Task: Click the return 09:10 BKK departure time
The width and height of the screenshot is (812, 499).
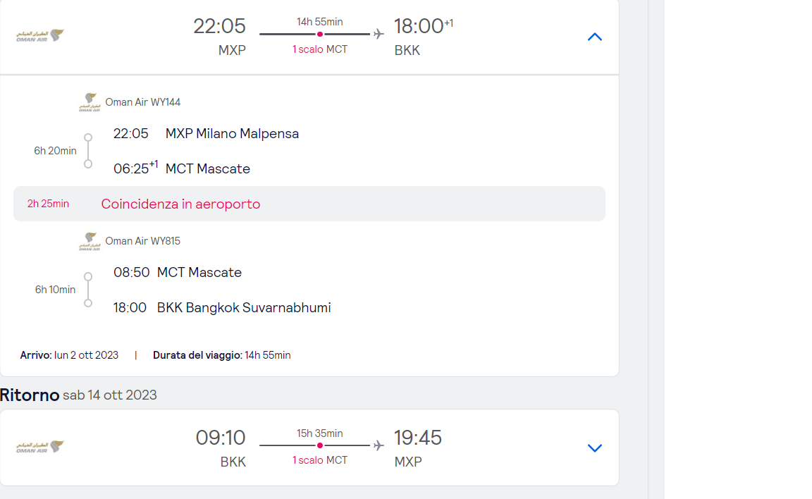Action: (x=221, y=438)
